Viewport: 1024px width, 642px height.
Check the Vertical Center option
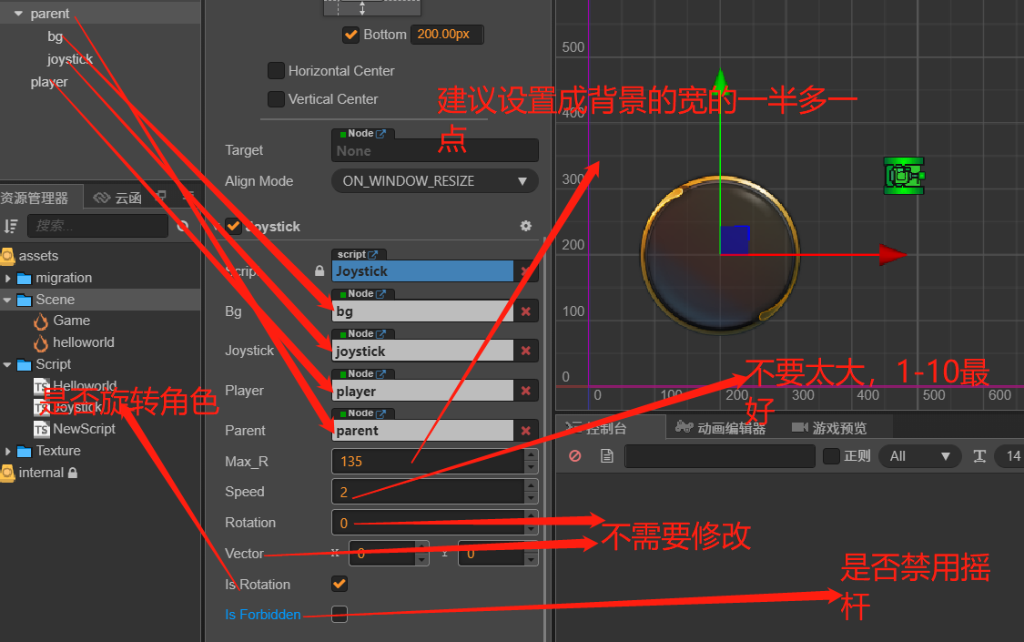[x=276, y=99]
